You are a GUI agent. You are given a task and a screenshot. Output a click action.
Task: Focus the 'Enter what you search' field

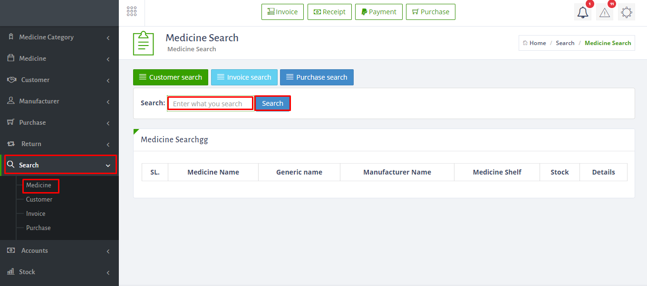(x=210, y=103)
